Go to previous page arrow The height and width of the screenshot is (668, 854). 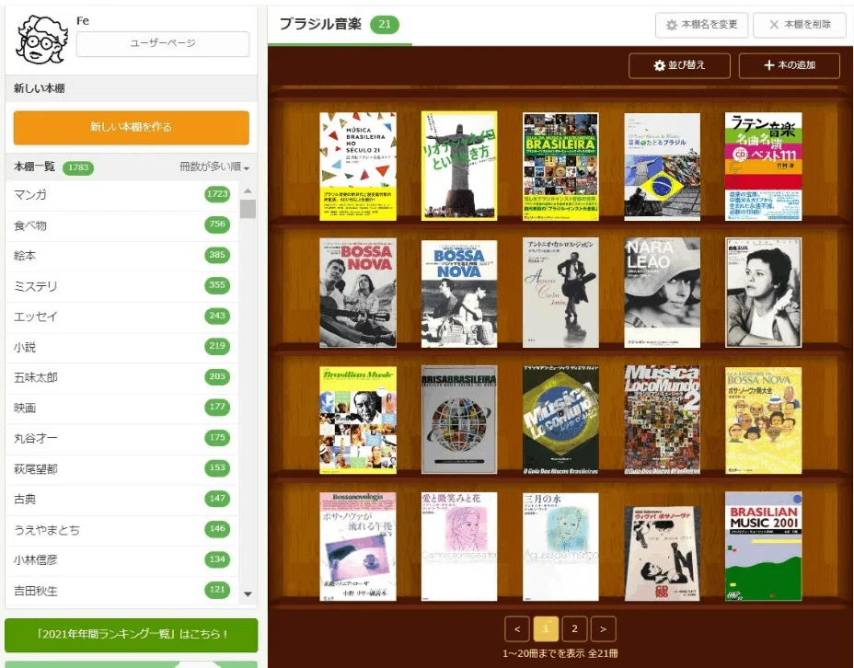click(x=517, y=629)
